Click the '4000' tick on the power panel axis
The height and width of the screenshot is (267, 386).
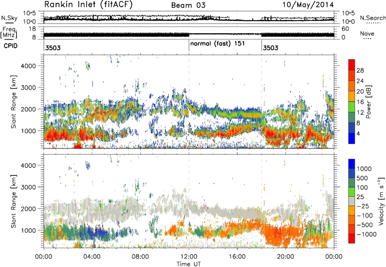pos(28,66)
